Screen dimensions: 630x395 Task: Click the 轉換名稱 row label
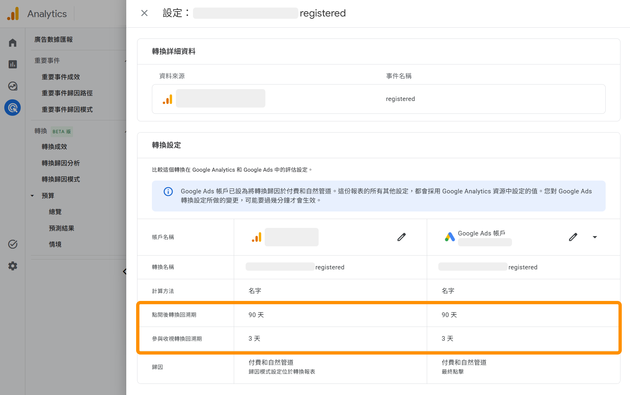[163, 267]
